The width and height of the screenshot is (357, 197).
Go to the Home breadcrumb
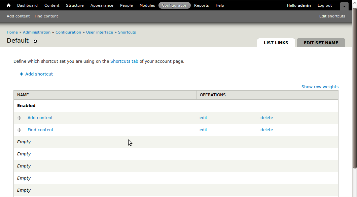point(12,32)
